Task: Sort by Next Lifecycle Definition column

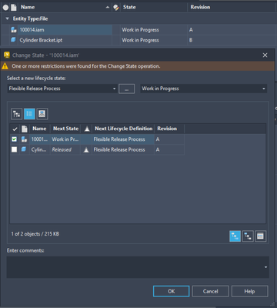Action: click(x=124, y=129)
